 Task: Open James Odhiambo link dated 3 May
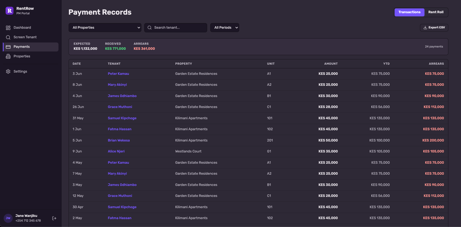point(122,185)
